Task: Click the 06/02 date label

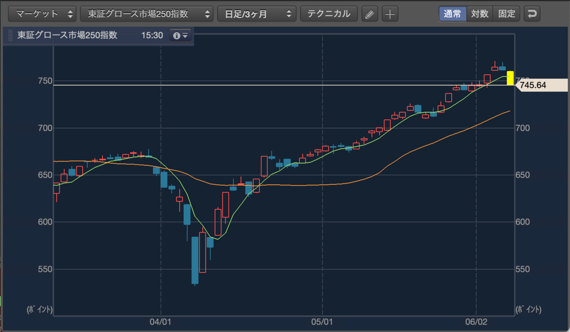Action: (x=476, y=322)
